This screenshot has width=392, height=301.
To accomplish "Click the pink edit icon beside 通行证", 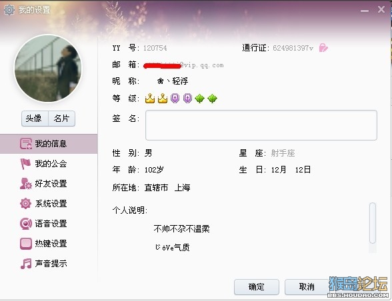I will point(323,47).
